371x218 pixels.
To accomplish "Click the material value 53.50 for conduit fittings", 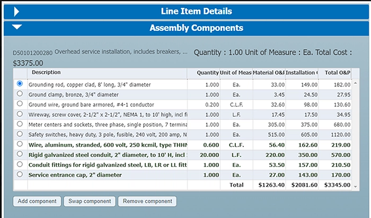I will (x=277, y=165).
